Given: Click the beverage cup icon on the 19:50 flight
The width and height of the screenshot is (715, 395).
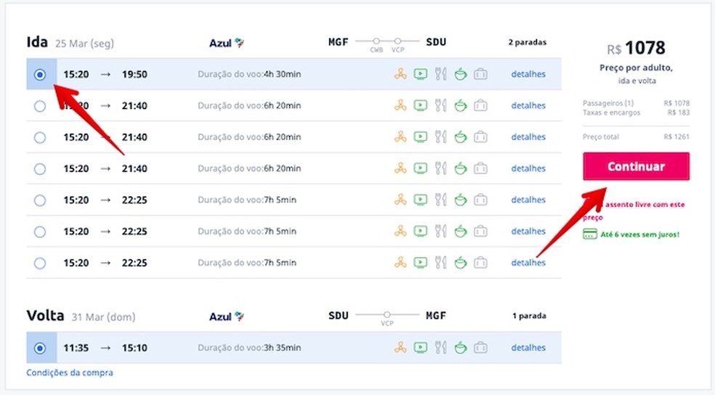Looking at the screenshot, I should 460,74.
